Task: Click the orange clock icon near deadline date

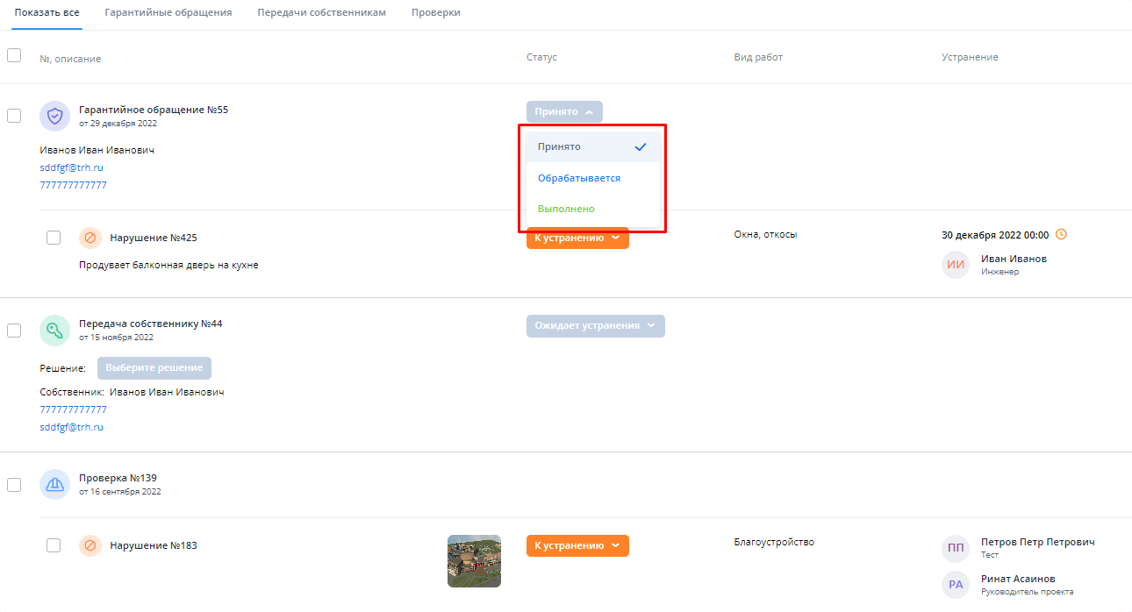Action: point(1061,234)
